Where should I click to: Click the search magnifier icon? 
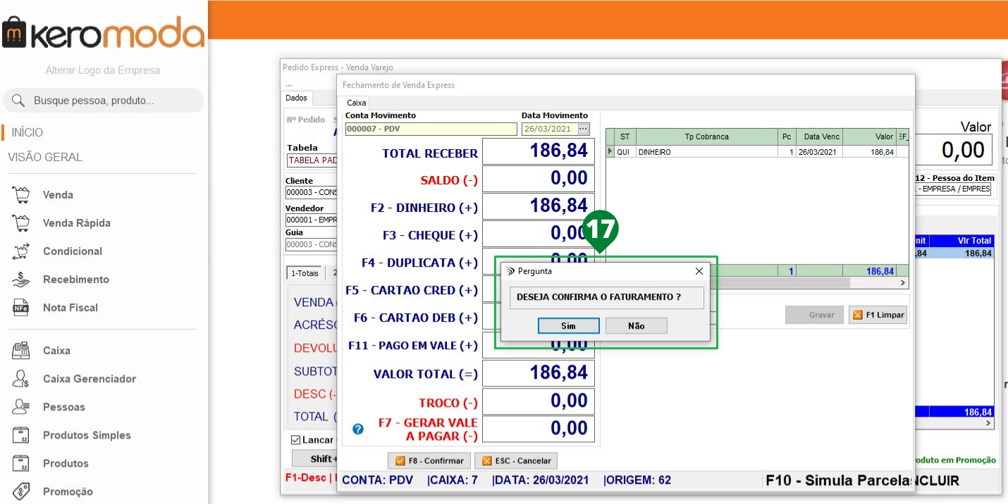tap(19, 101)
